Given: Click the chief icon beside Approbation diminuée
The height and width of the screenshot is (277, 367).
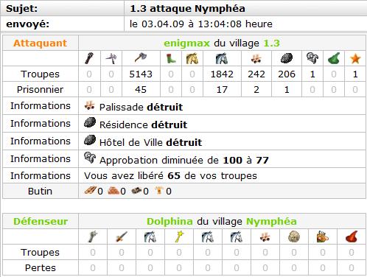Looking at the screenshot, I should 90,158.
